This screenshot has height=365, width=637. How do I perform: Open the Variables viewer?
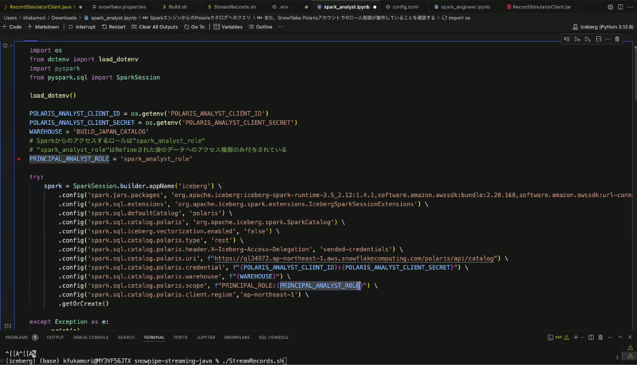tap(228, 27)
